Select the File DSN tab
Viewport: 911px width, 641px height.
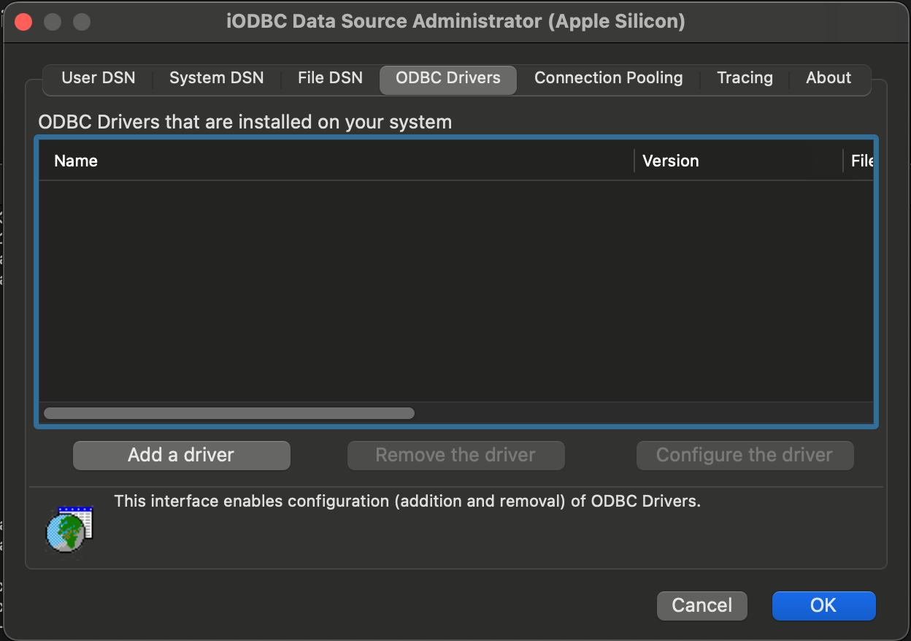(329, 77)
